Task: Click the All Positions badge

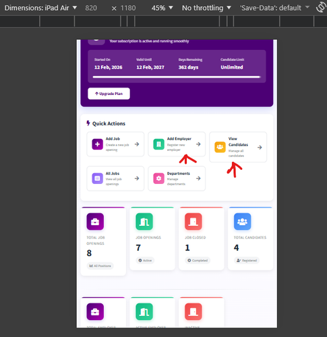Action: pos(100,266)
